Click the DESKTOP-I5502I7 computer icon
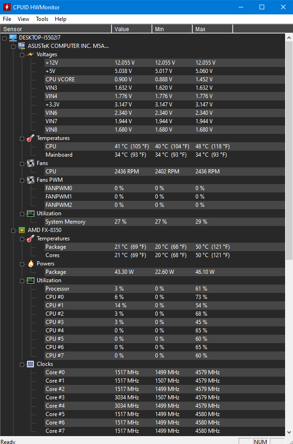This screenshot has height=444, width=293. [x=13, y=38]
